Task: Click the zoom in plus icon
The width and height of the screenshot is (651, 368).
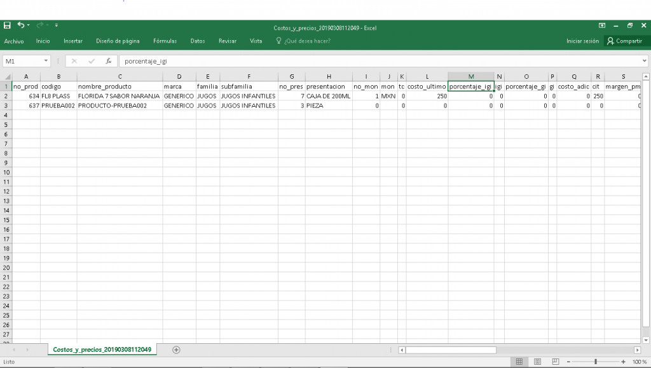Action: click(x=623, y=362)
